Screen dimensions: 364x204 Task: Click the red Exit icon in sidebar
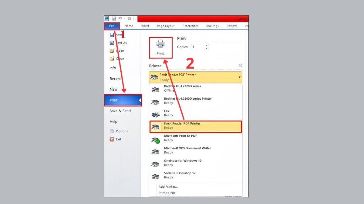[112, 139]
